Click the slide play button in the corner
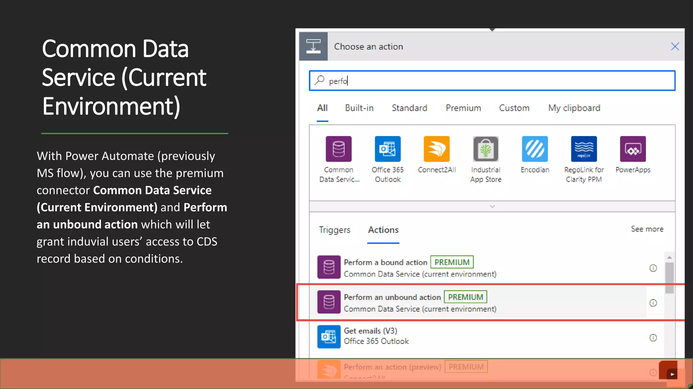 pos(672,374)
